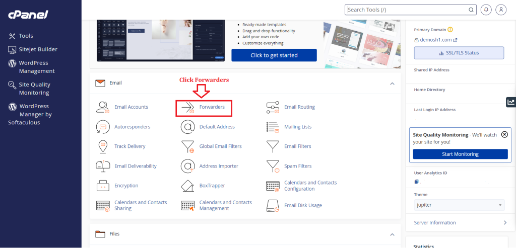Viewport: 516px width, 248px height.
Task: Click the Address Importer icon
Action: coord(188,166)
